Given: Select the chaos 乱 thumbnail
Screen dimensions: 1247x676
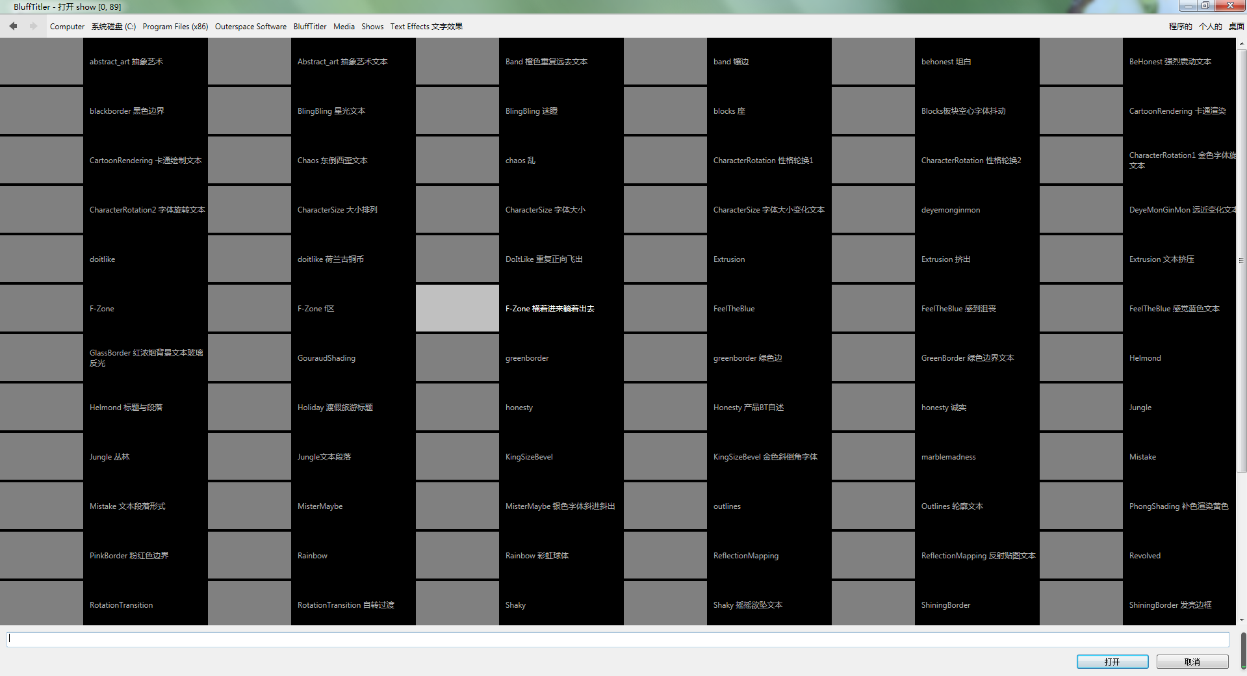Looking at the screenshot, I should 457,161.
